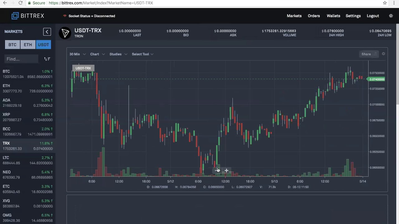Image resolution: width=399 pixels, height=224 pixels.
Task: Open Wallets in top navigation
Action: [x=334, y=16]
